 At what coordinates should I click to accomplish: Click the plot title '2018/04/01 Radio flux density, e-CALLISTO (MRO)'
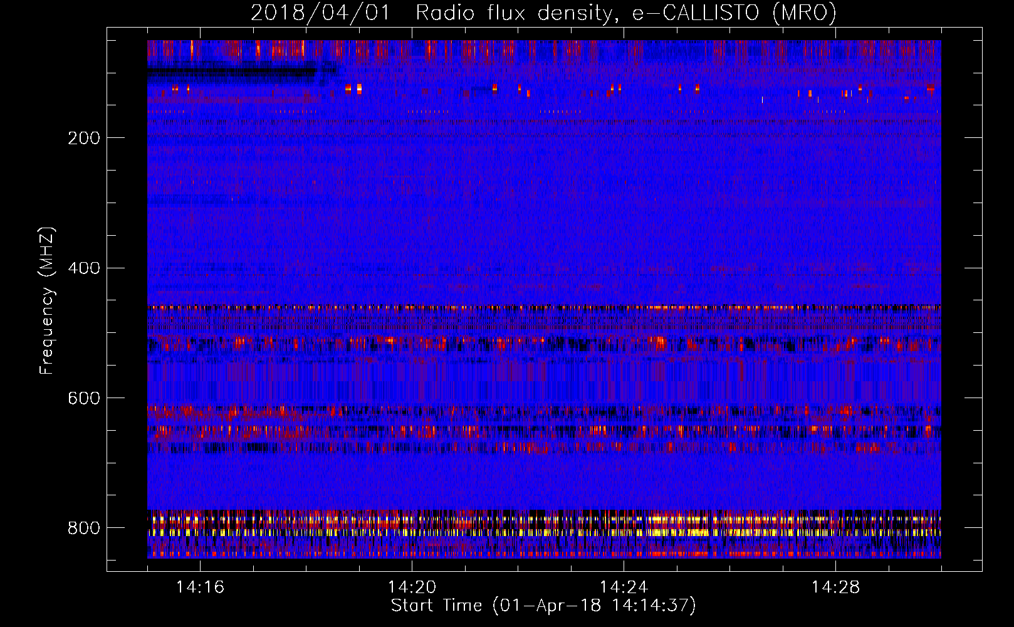(543, 13)
